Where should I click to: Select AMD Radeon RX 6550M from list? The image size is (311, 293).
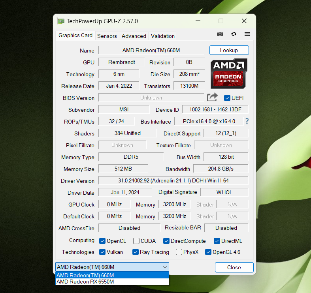(112, 282)
